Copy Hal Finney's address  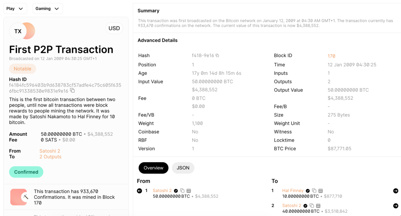click(314, 191)
